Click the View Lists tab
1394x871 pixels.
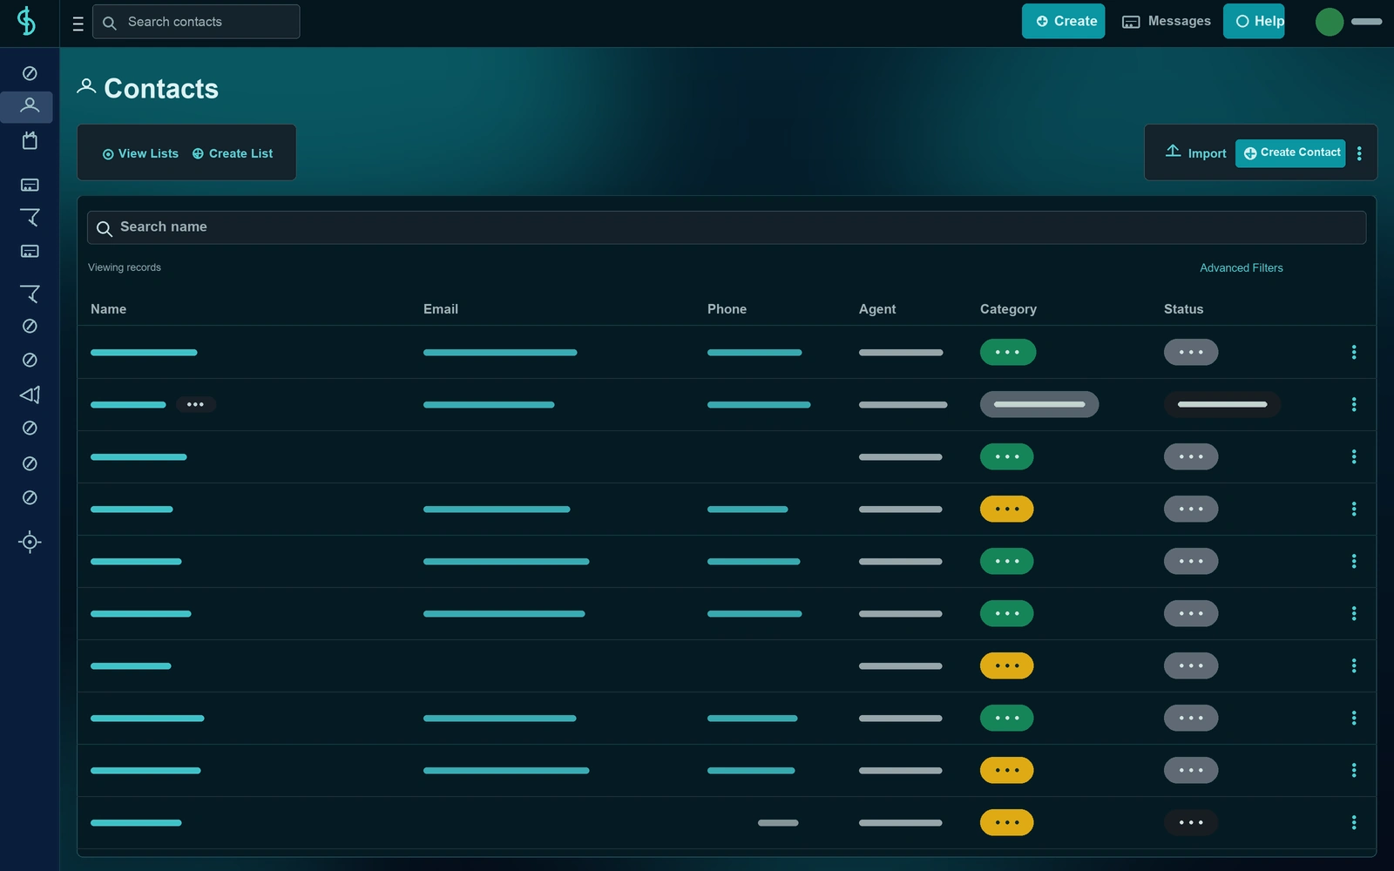(x=140, y=153)
